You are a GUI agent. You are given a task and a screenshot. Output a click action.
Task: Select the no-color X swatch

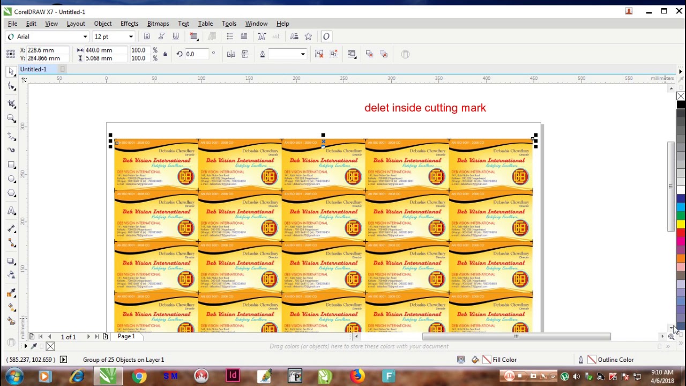[x=681, y=96]
